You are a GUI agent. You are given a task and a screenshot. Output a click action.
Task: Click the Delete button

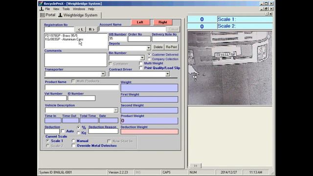pyautogui.click(x=158, y=47)
